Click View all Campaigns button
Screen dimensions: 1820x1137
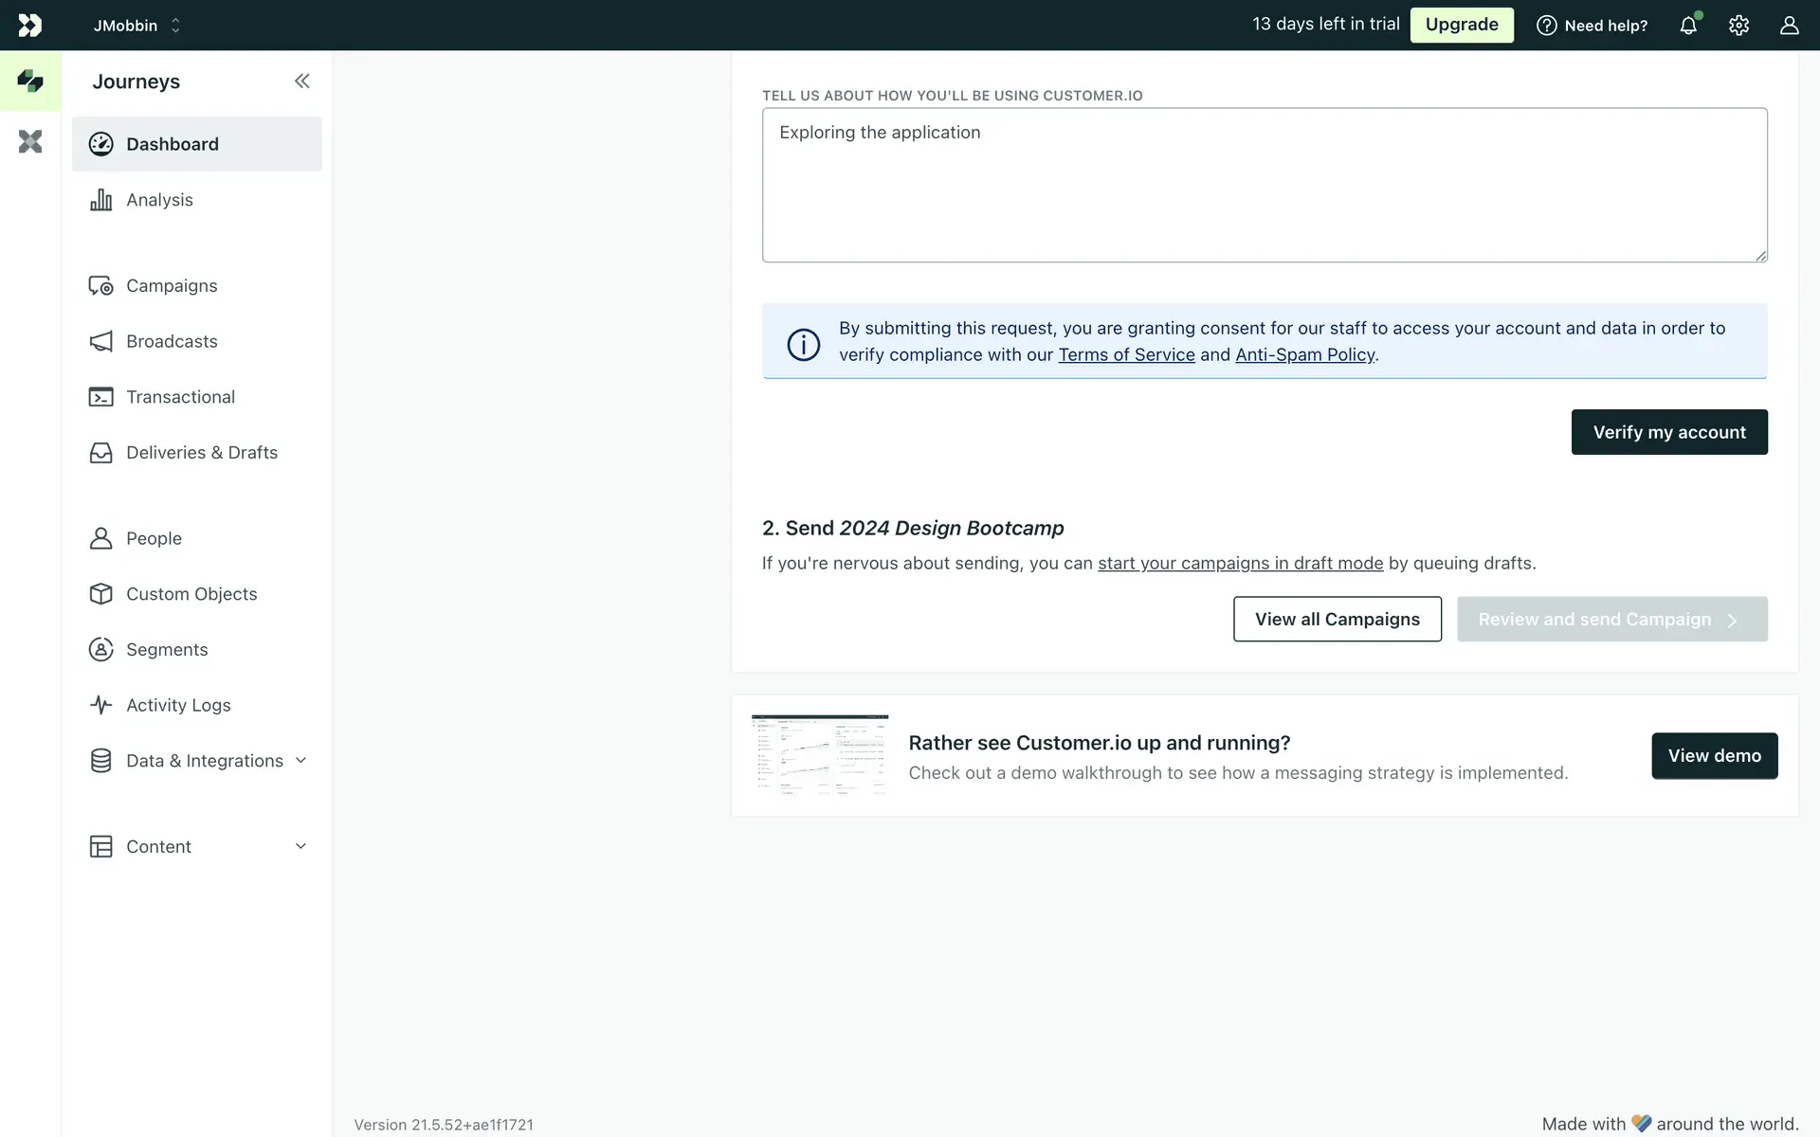[1337, 619]
